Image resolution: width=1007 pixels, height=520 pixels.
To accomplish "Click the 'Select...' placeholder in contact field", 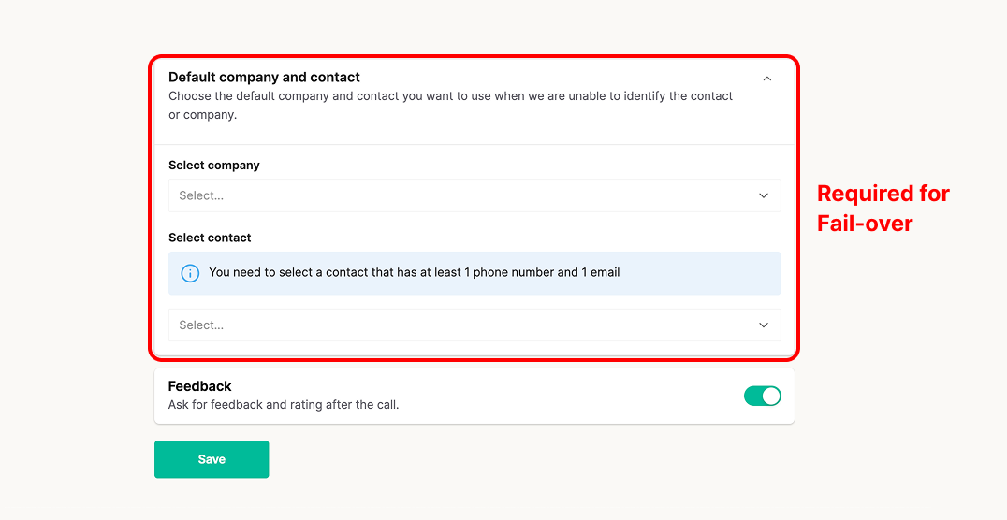I will (201, 325).
